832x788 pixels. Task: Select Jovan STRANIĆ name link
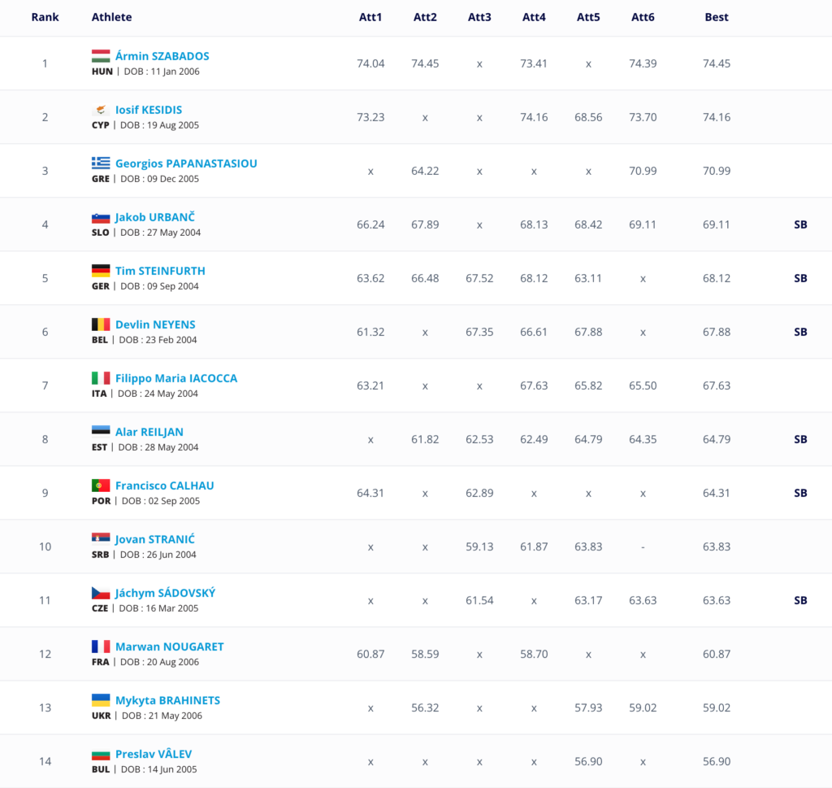(x=154, y=539)
